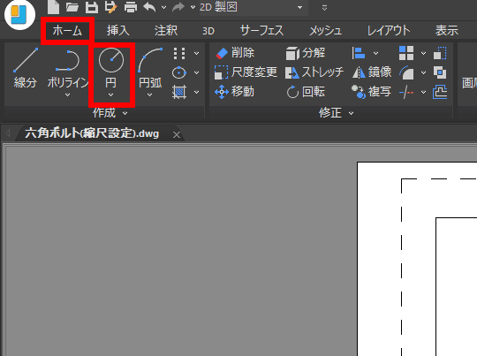The height and width of the screenshot is (356, 477).
Task: Undo the last action
Action: point(149,7)
